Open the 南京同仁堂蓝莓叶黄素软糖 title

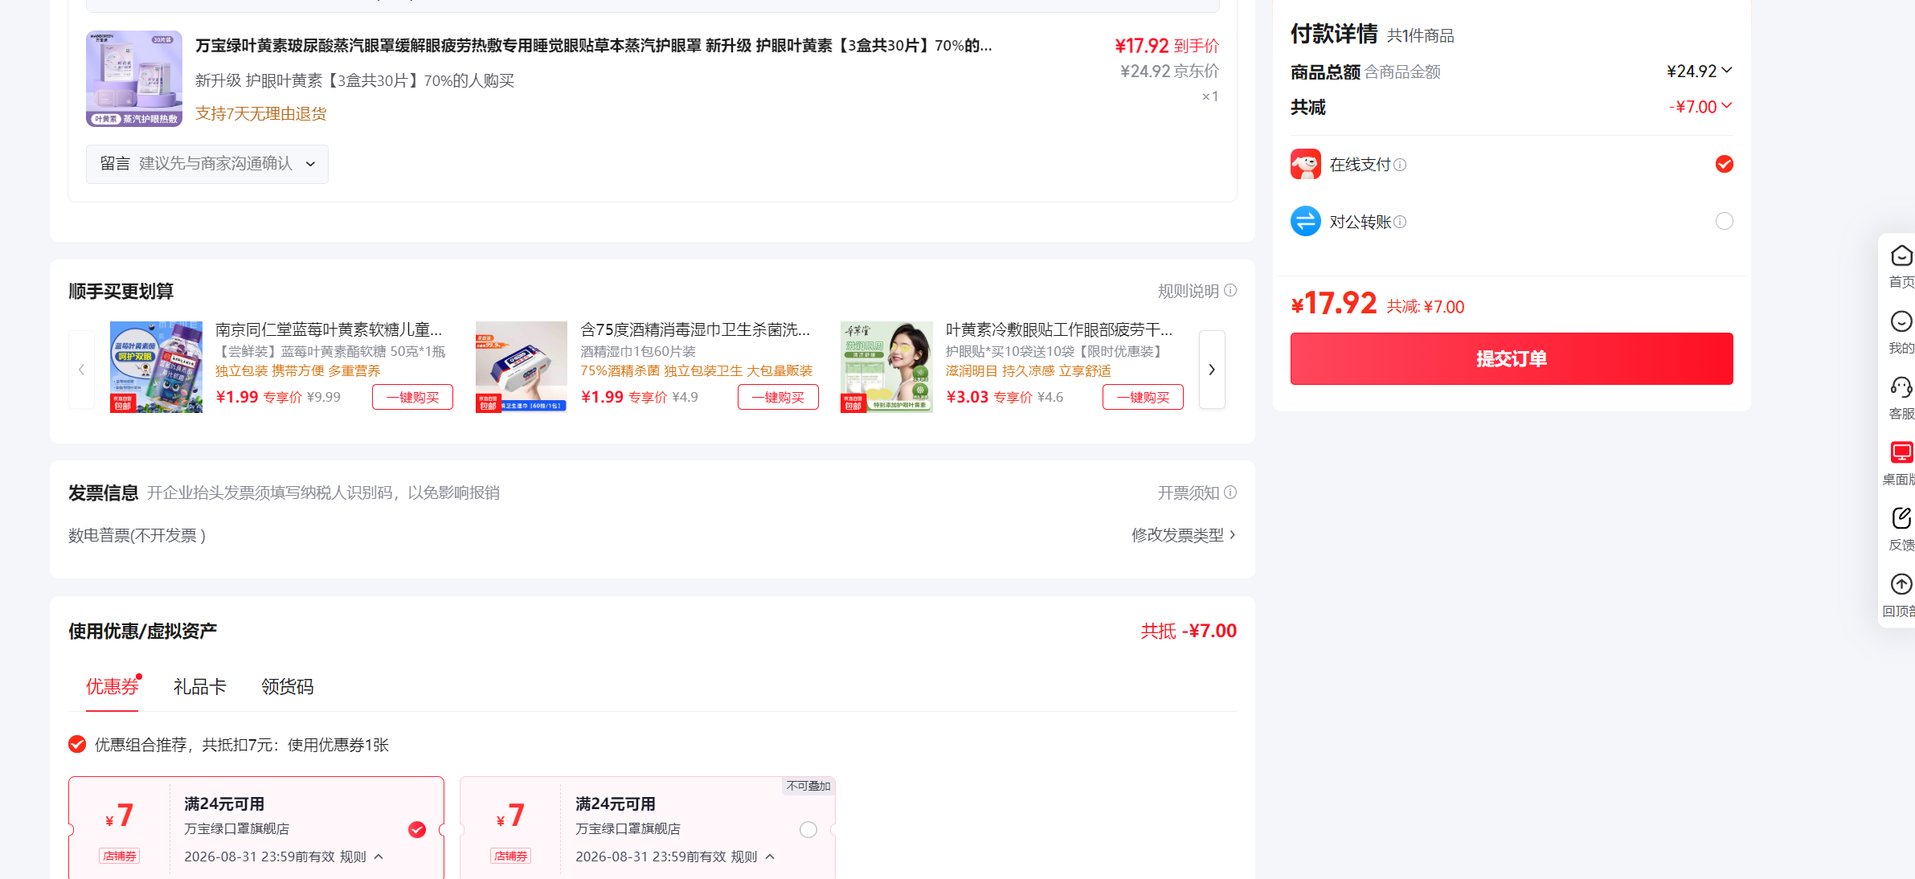pos(329,329)
